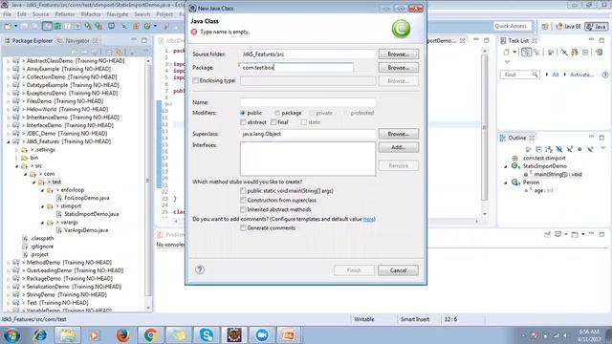
Task: Click the editor vertical scrollbar
Action: [x=485, y=133]
